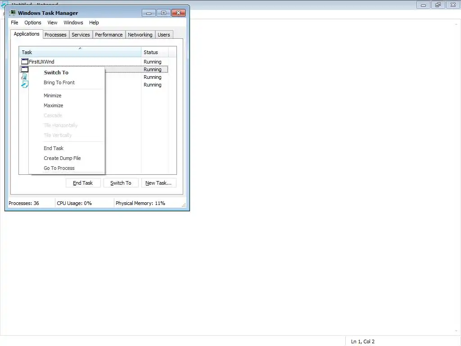Choose End Task in context menu
Viewport: 461px width, 346px height.
pos(67,148)
